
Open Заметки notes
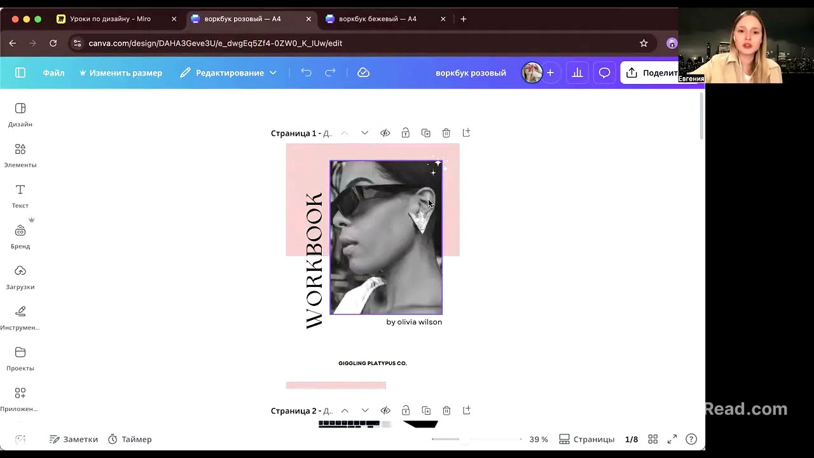click(x=74, y=440)
